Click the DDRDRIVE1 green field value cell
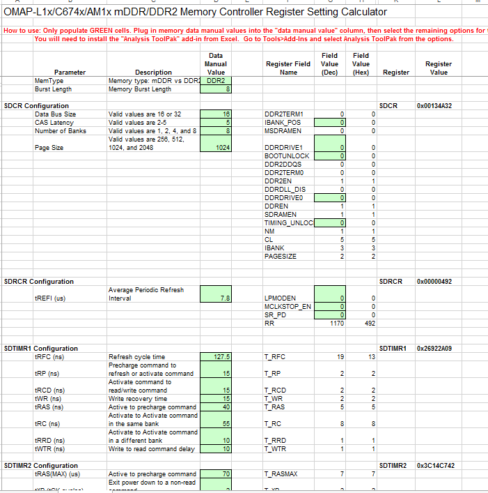488x493 pixels. (x=330, y=144)
